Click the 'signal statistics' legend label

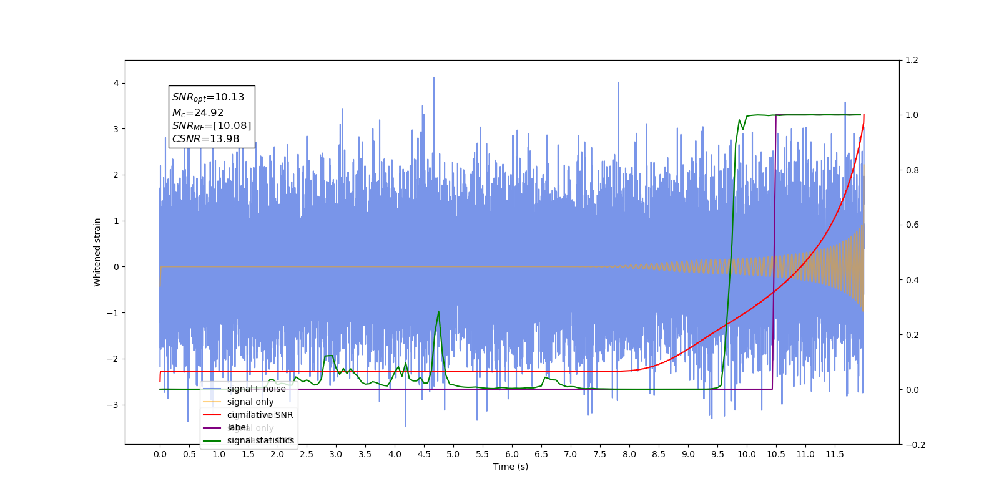pyautogui.click(x=260, y=440)
